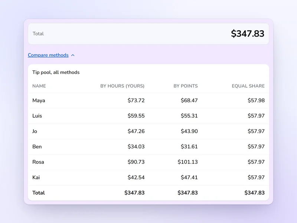
Task: Select the name Jo
Action: pos(35,131)
